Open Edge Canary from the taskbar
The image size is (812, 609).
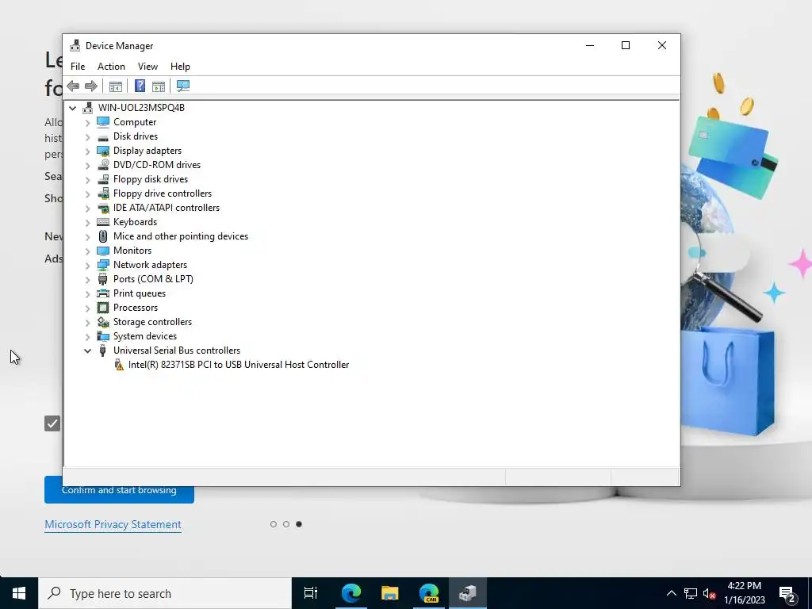point(429,593)
